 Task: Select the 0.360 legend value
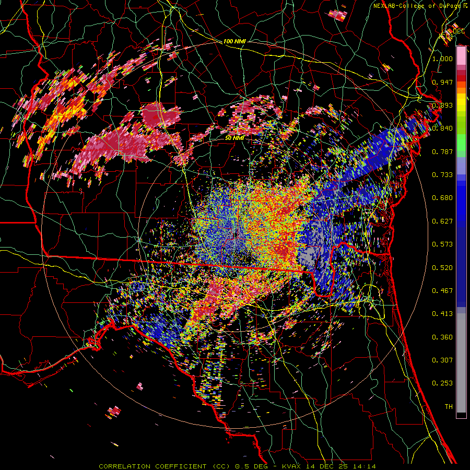(x=442, y=337)
